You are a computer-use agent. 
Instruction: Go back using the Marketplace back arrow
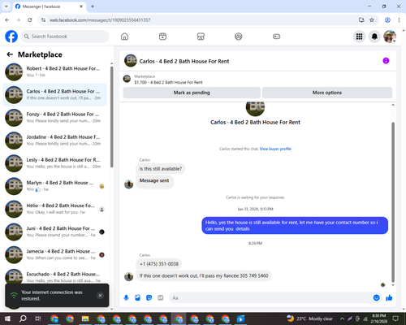(x=10, y=54)
